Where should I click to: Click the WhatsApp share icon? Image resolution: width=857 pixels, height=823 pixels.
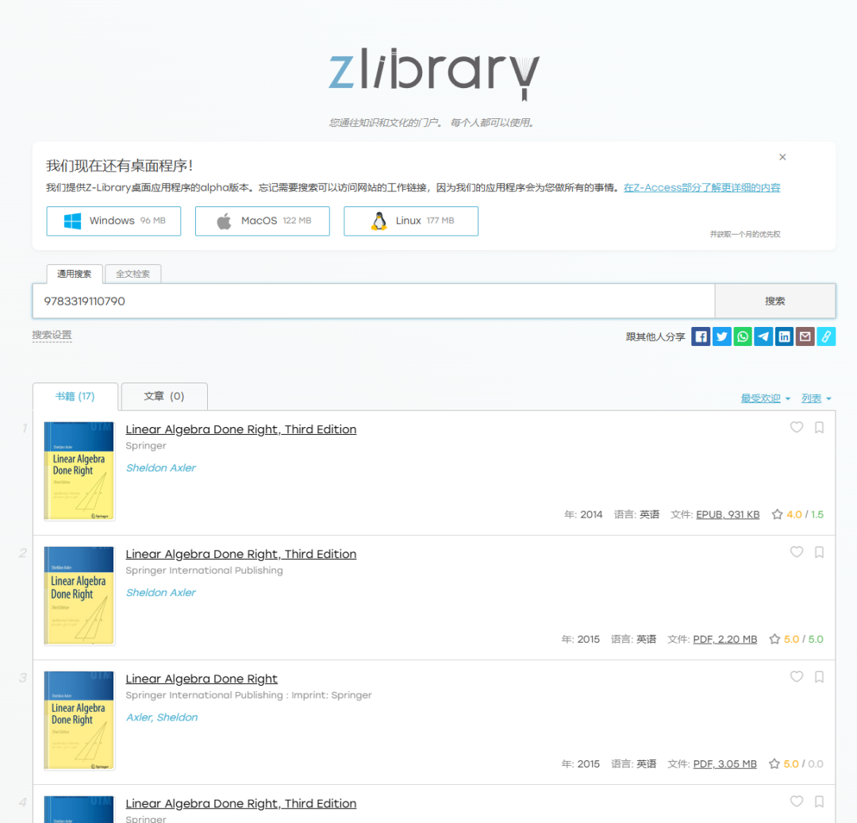[x=743, y=337]
